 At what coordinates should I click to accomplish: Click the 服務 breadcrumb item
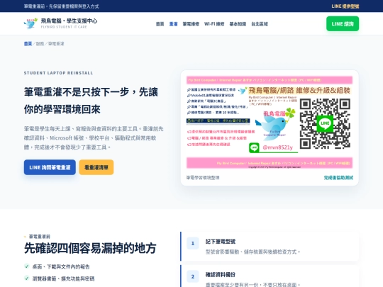click(40, 44)
